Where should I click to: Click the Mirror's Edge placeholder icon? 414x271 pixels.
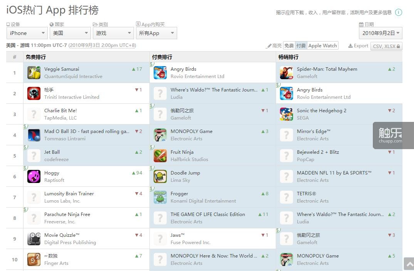(287, 135)
